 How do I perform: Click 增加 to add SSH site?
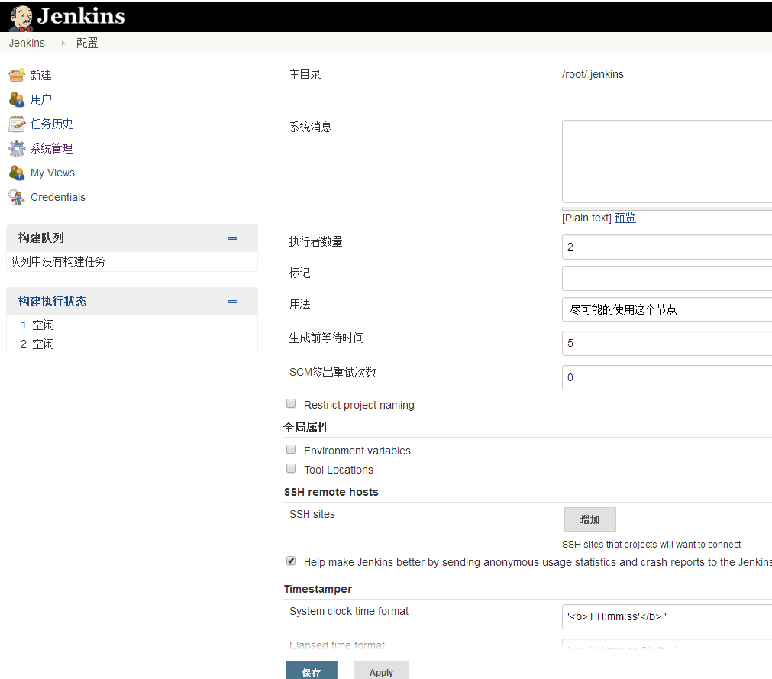click(x=589, y=519)
